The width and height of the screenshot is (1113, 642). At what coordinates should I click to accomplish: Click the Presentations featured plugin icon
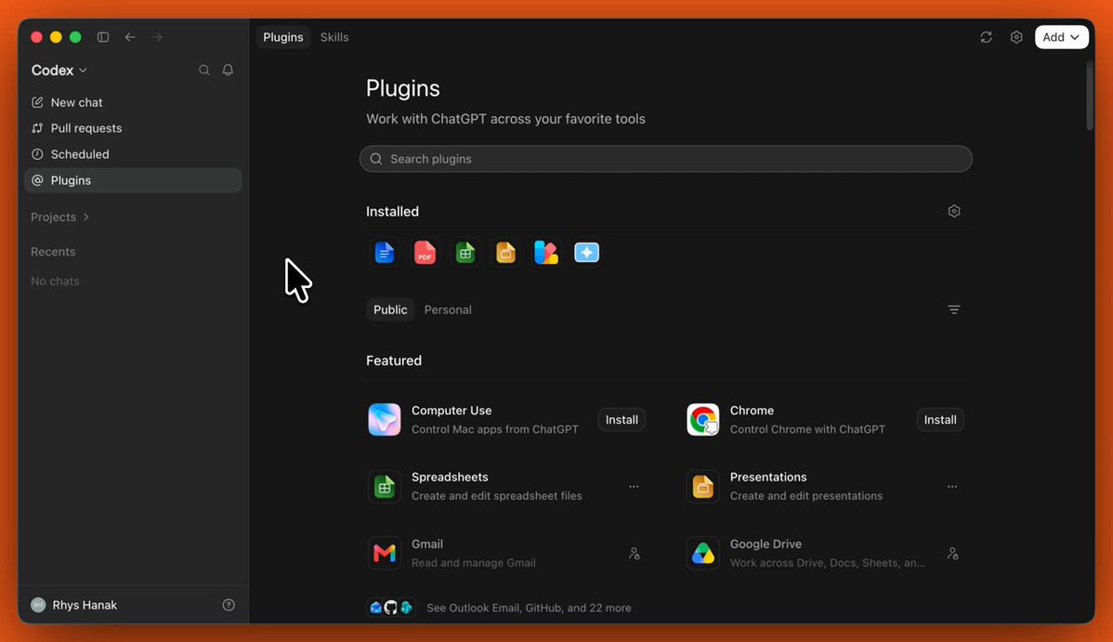click(x=702, y=487)
